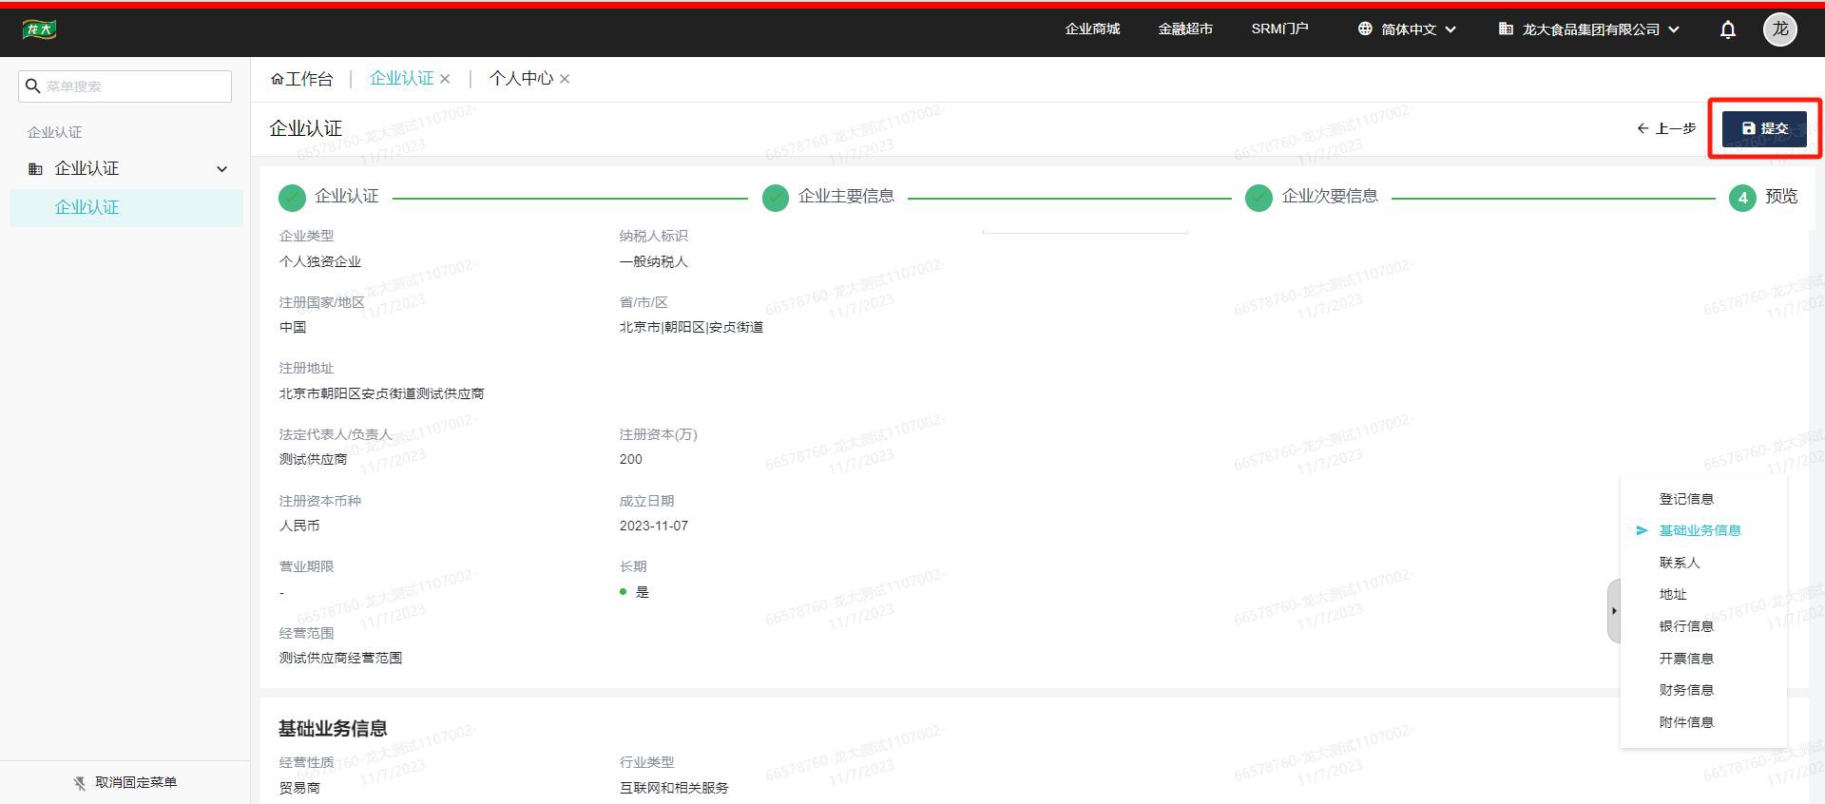Click the 企业主要信息 step checkmark
The height and width of the screenshot is (804, 1825).
pyautogui.click(x=776, y=198)
